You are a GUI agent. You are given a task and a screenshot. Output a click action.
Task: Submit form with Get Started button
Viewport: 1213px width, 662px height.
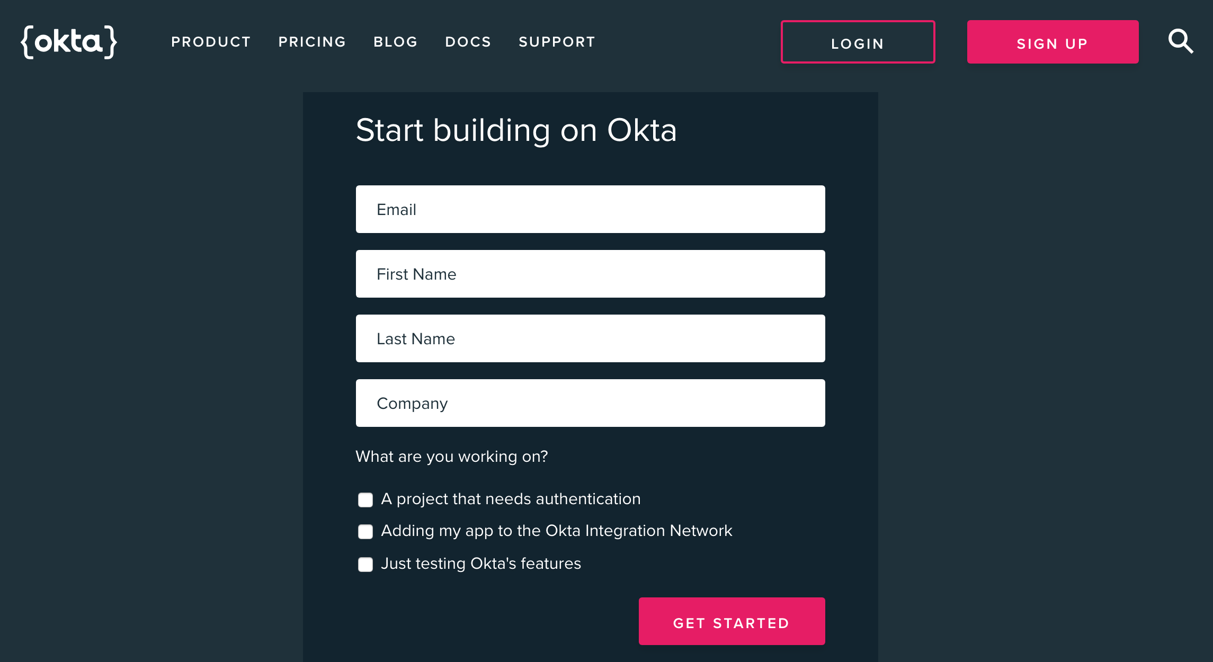pos(732,622)
